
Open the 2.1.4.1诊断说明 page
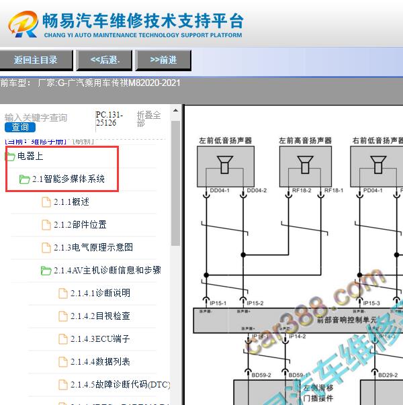tap(100, 293)
